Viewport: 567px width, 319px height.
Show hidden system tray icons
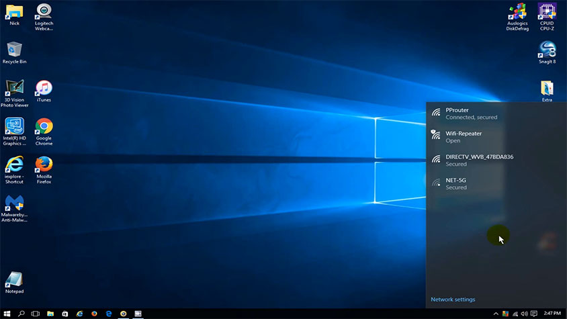pos(496,314)
